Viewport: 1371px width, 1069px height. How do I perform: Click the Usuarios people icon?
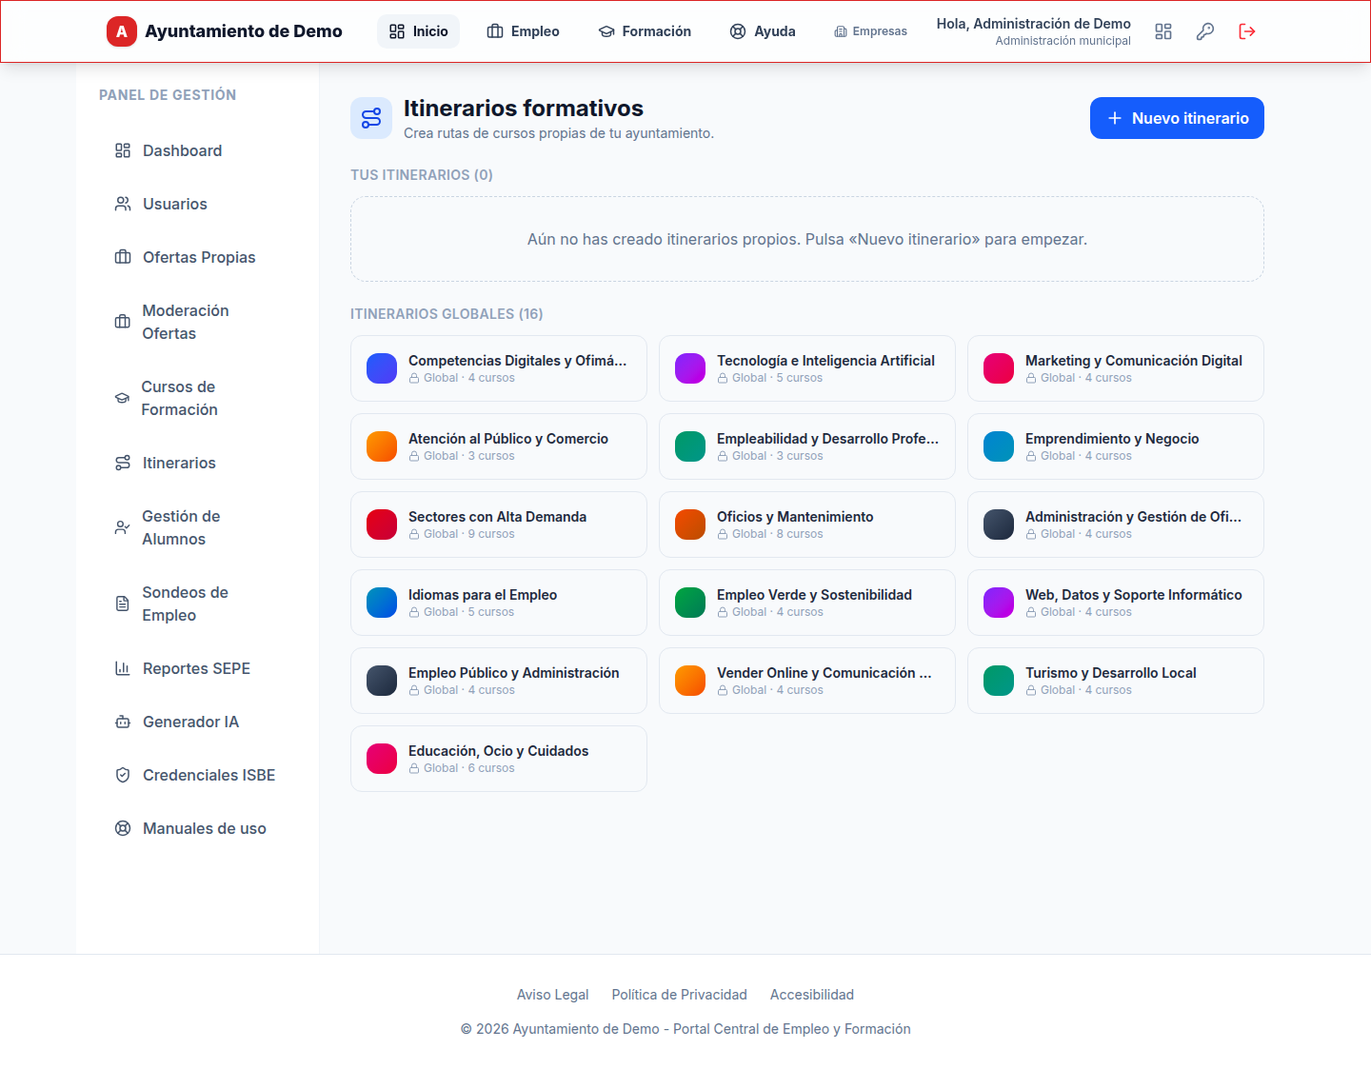(123, 204)
